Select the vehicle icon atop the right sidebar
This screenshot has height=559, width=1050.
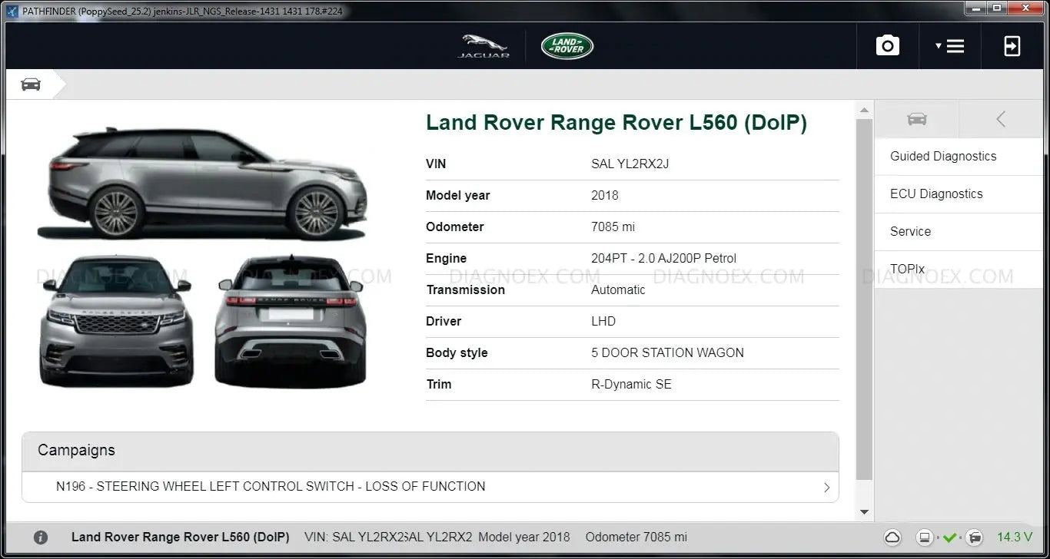tap(916, 119)
